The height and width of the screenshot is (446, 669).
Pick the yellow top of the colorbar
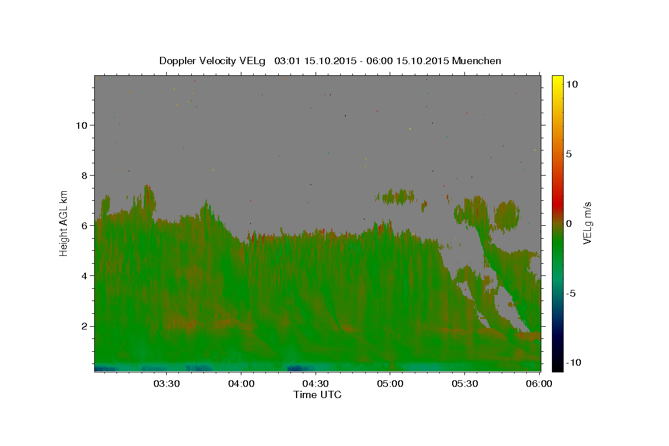(557, 81)
